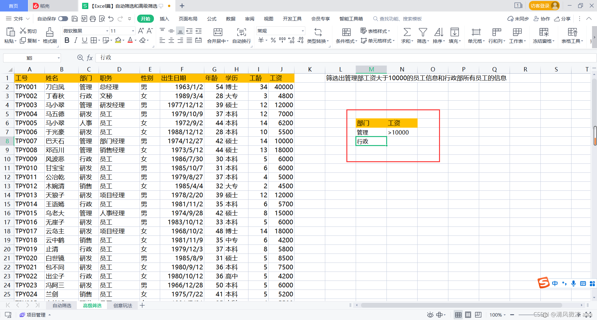Click the cell borders icon
The width and height of the screenshot is (597, 320).
(94, 40)
